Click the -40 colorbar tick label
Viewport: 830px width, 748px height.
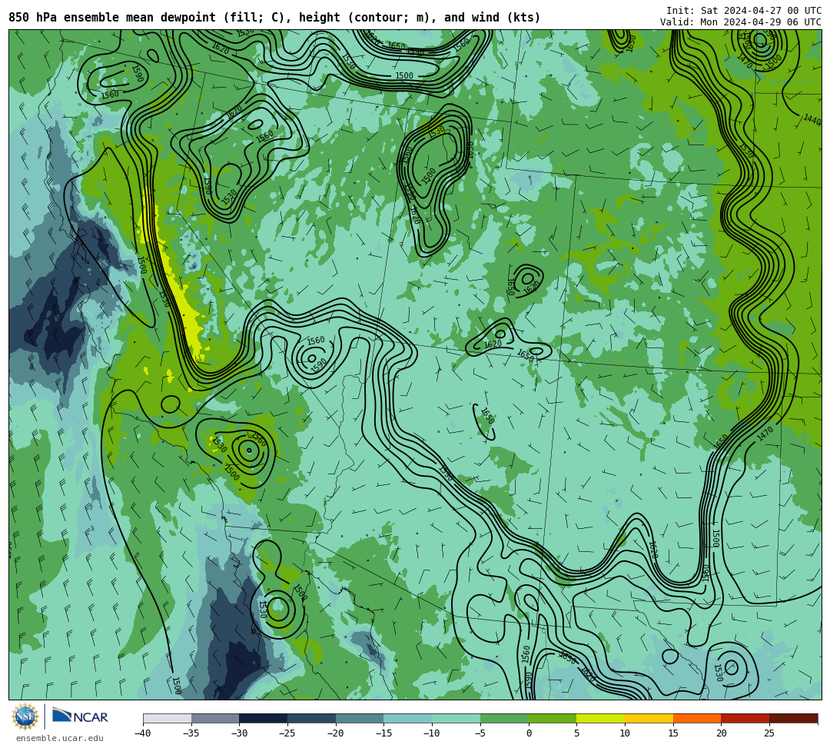pos(142,733)
